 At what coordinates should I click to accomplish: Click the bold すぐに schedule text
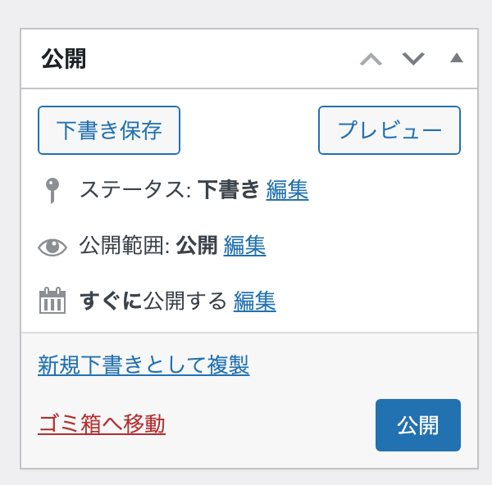point(111,301)
